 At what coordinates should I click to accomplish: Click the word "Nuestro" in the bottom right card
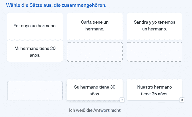145,87
